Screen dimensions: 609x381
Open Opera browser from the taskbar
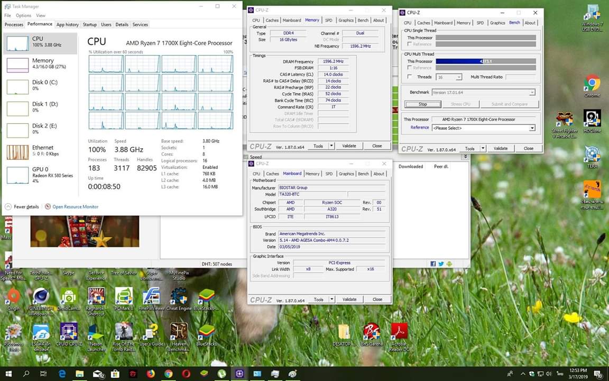pos(186,374)
